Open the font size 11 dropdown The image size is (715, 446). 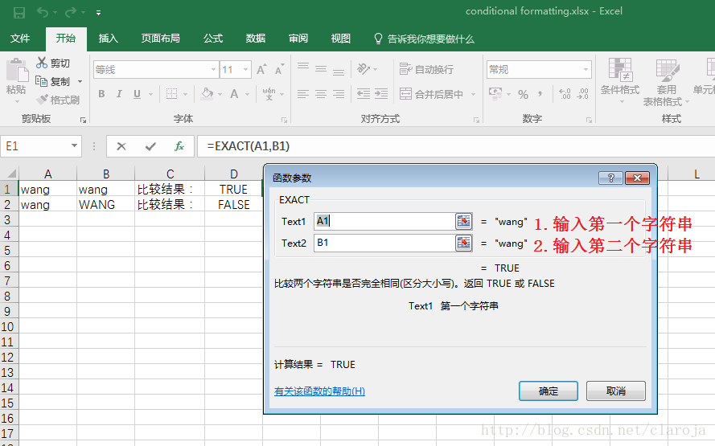coord(246,70)
